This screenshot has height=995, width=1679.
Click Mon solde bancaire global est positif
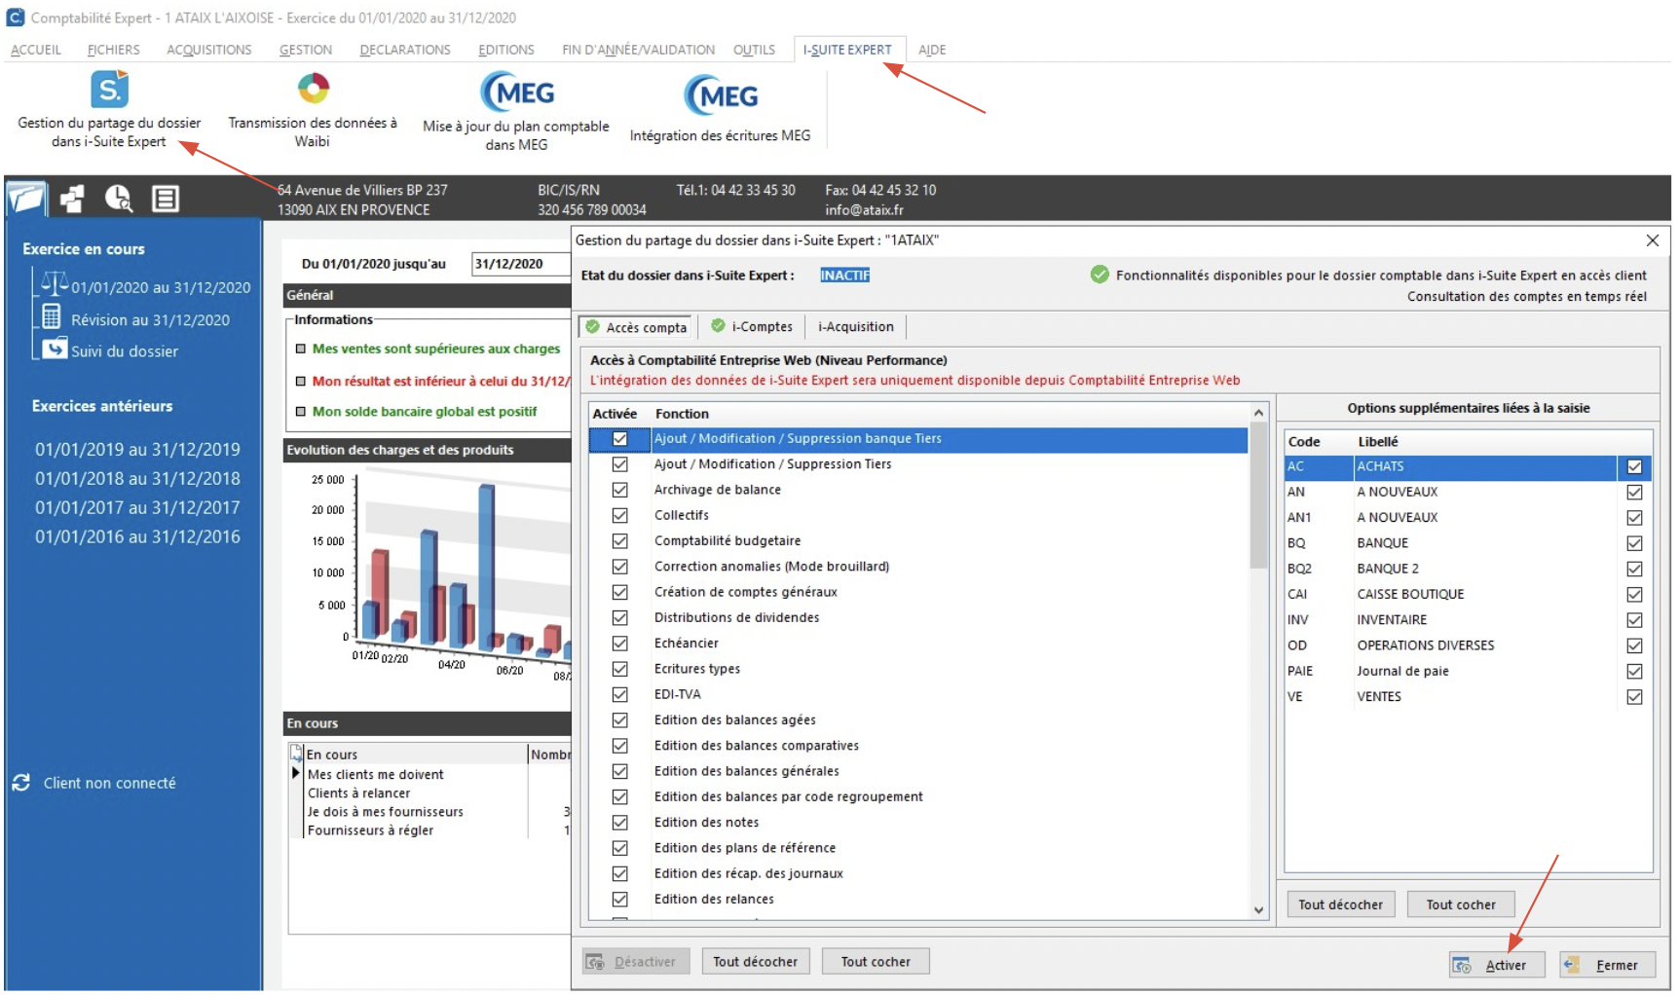[x=425, y=412]
